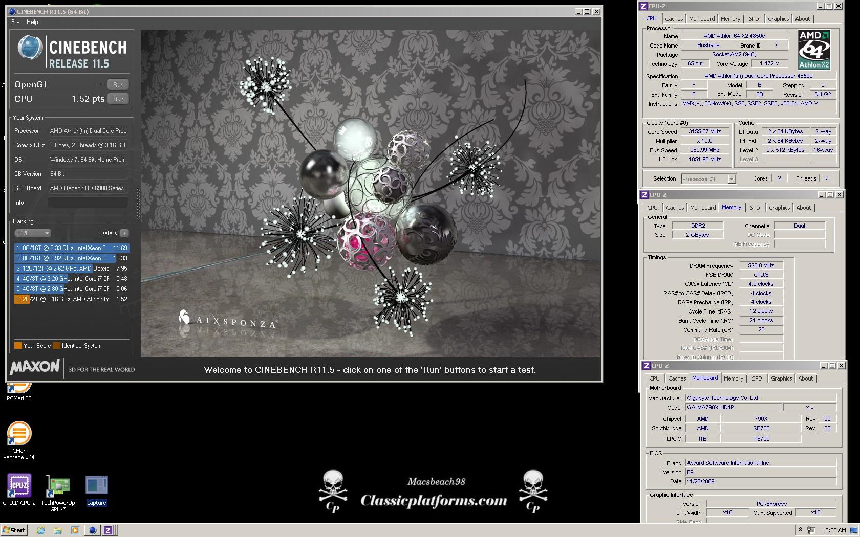The width and height of the screenshot is (860, 537).
Task: Switch to Cinebench taskbar button
Action: tap(92, 530)
